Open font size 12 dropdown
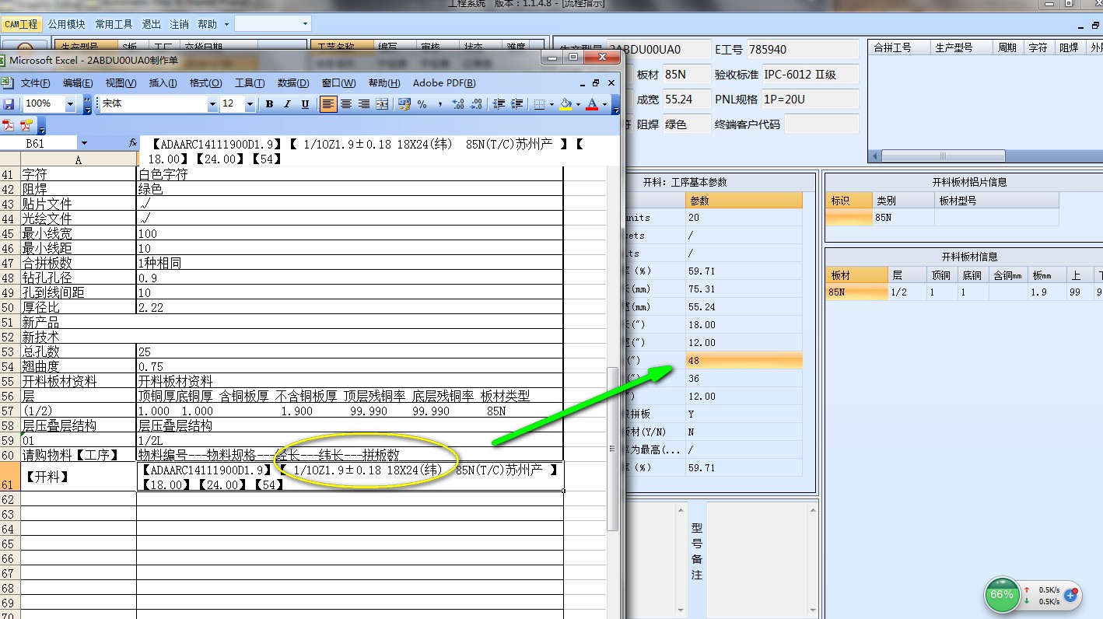 (250, 104)
